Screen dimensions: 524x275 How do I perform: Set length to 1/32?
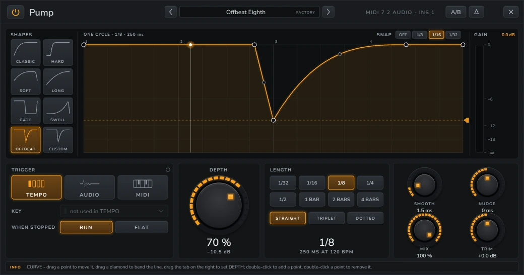point(283,182)
